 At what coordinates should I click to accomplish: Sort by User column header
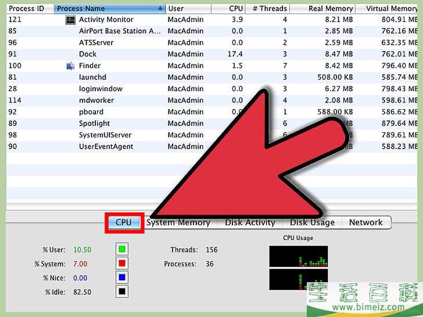point(188,8)
